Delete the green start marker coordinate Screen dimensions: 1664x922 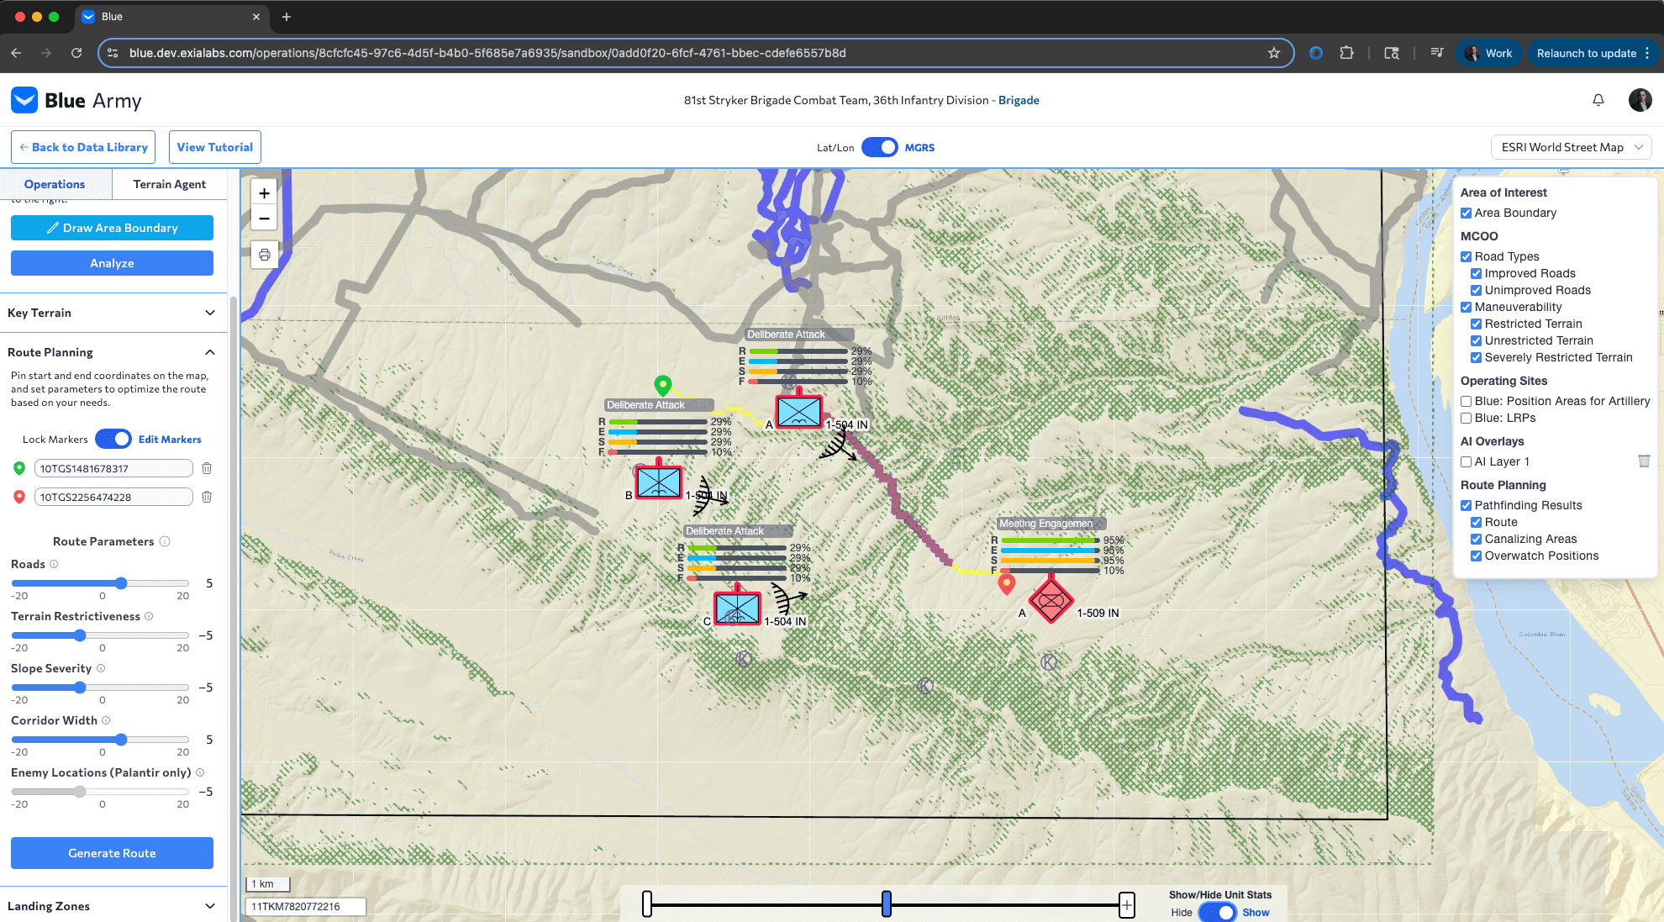point(207,468)
